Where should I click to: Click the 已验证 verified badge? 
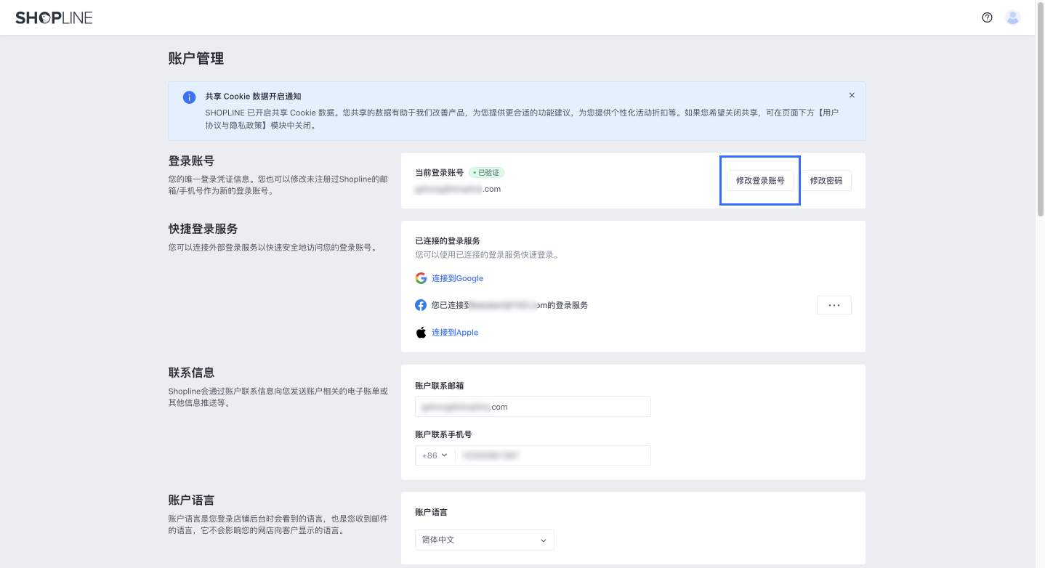(x=486, y=173)
